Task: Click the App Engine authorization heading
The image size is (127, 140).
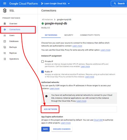Action: point(52,117)
